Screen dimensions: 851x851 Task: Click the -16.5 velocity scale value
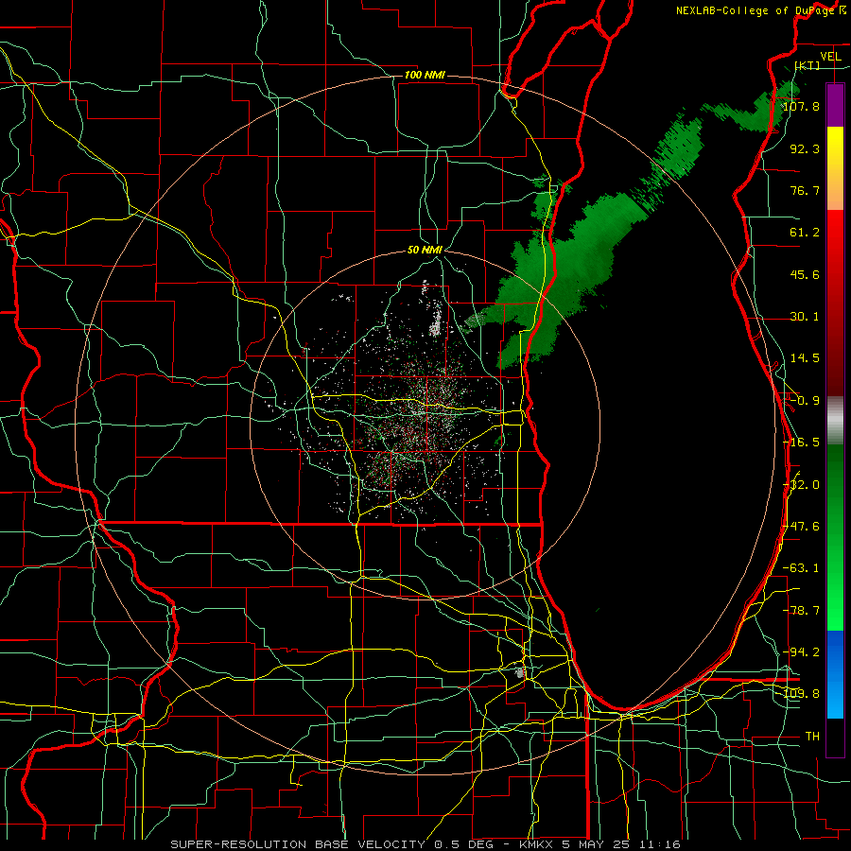(x=801, y=442)
